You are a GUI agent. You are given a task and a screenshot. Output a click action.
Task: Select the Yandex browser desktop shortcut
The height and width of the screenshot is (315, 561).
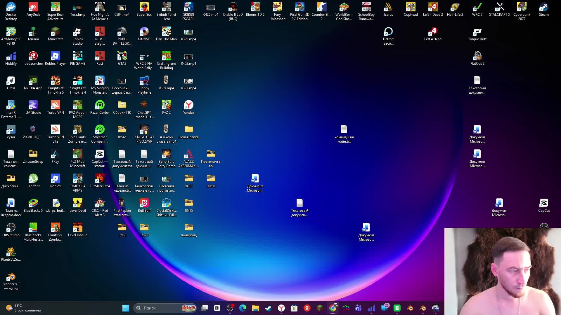pos(188,107)
